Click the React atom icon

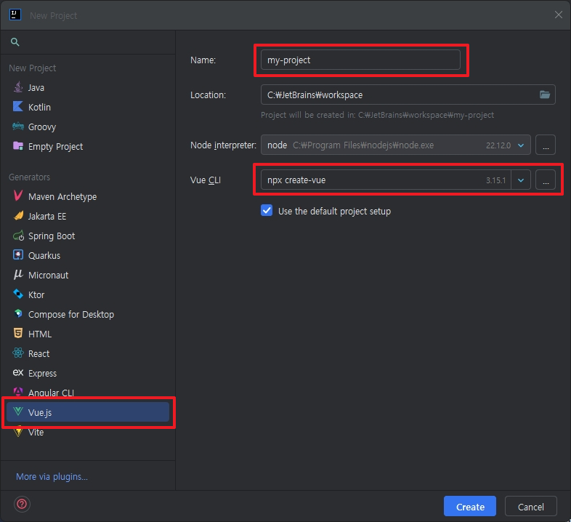coord(18,353)
